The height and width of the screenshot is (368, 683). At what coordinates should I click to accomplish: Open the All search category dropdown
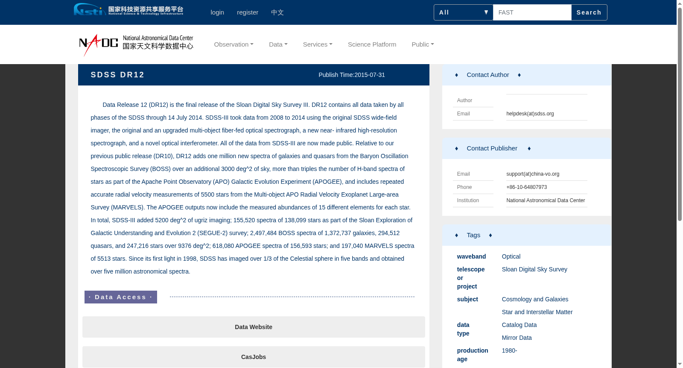(x=464, y=12)
